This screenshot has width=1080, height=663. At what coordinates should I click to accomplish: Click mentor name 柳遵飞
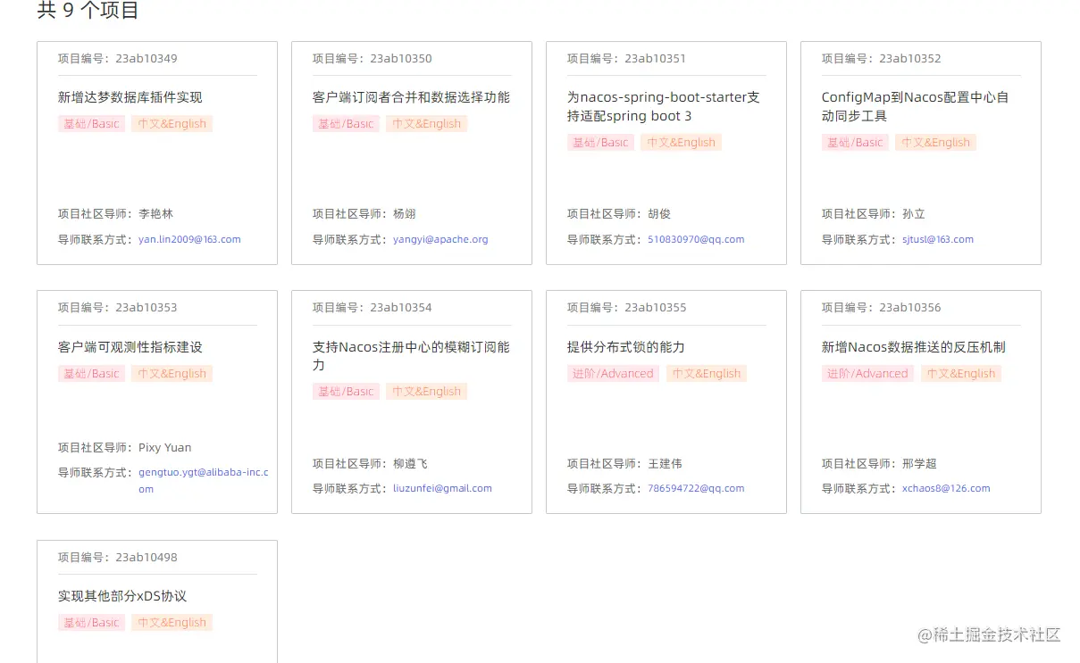point(411,464)
